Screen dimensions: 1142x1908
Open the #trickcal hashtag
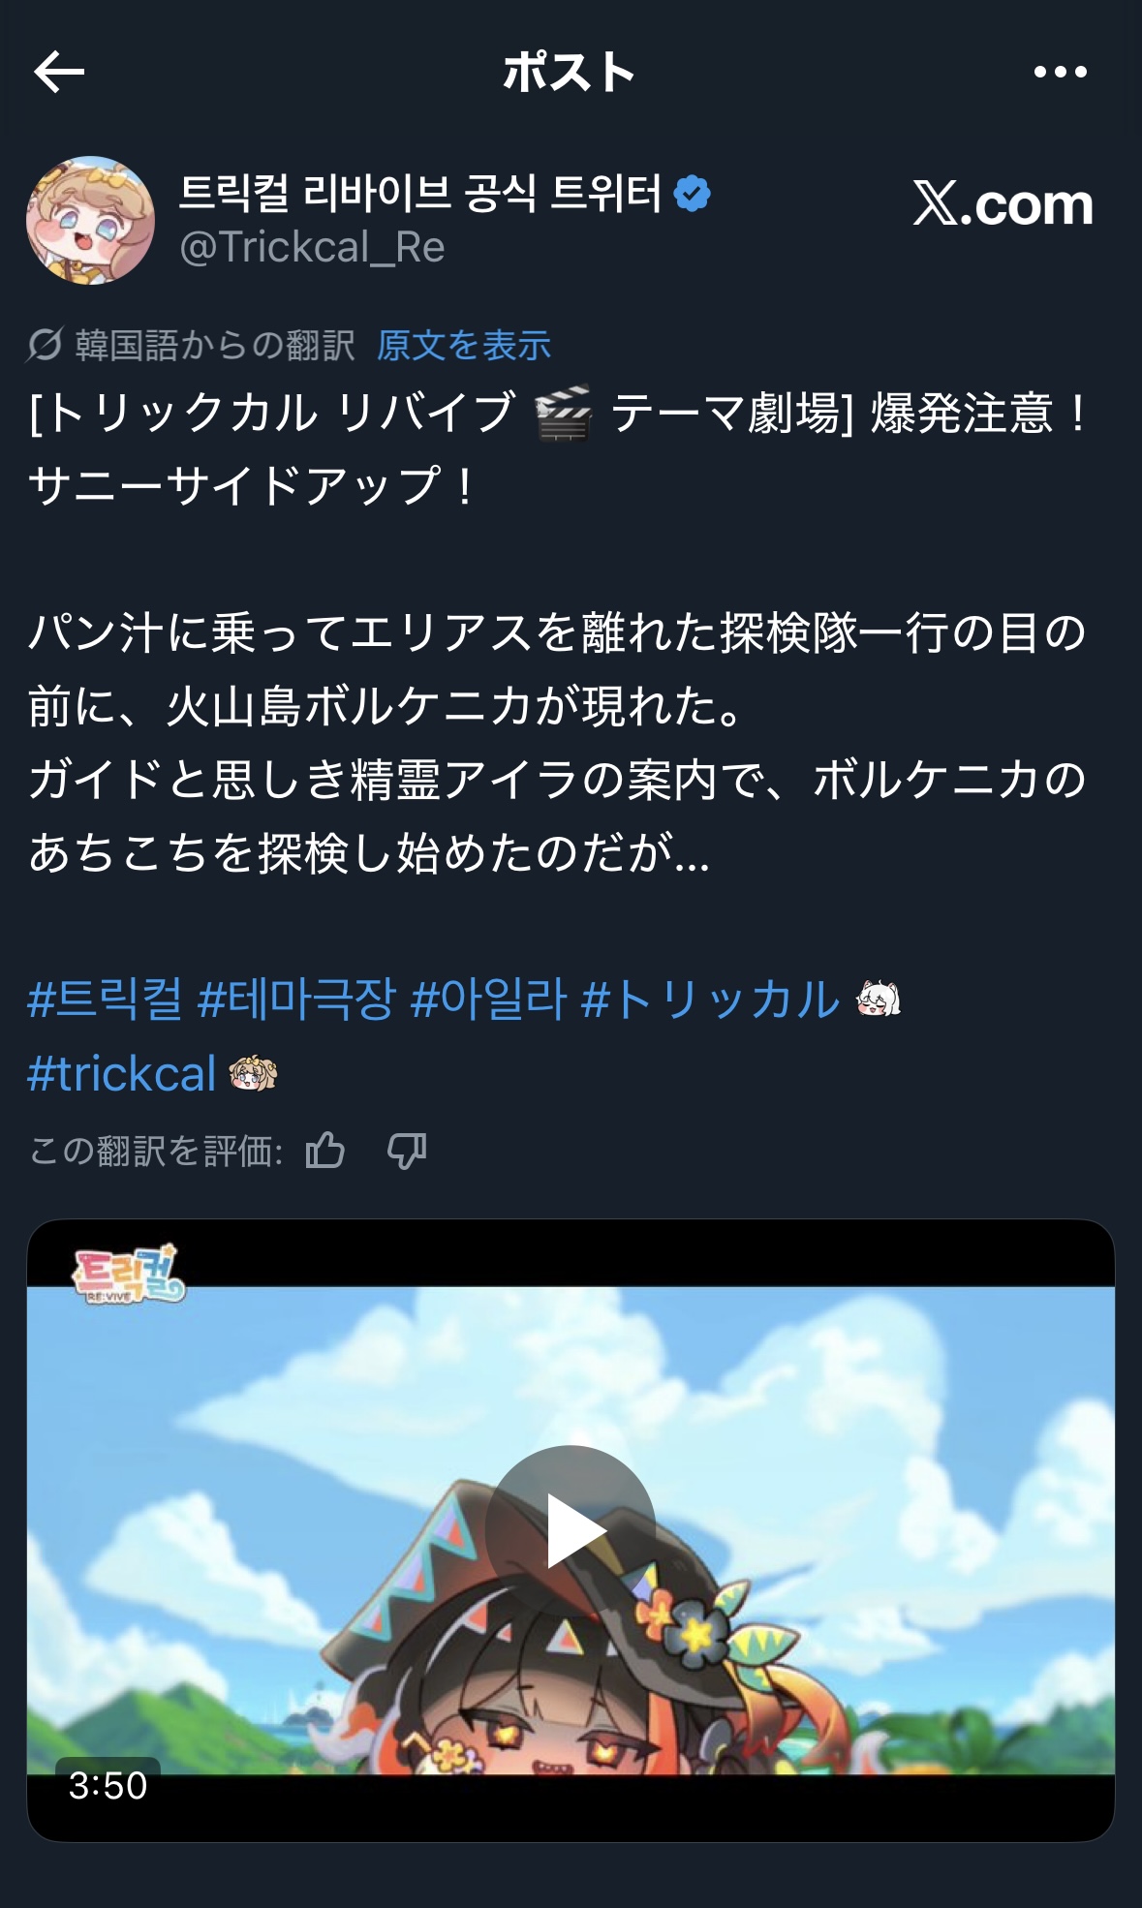pyautogui.click(x=122, y=1073)
